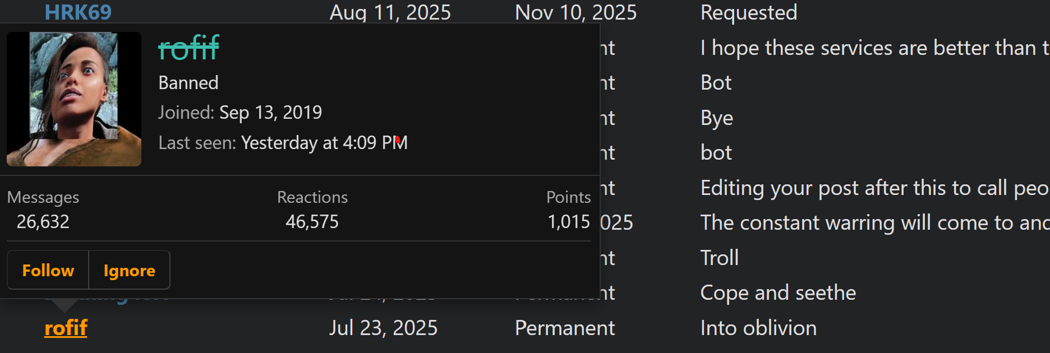Click the underlined orange rofif link in the list

(66, 328)
